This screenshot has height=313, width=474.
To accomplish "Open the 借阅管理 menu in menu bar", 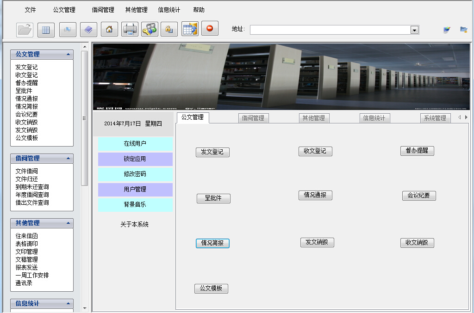I will click(x=103, y=10).
